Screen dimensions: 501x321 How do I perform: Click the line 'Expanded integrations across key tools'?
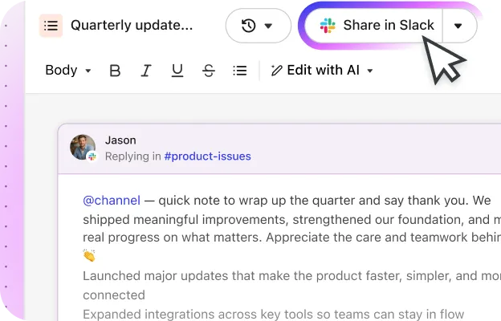274,314
